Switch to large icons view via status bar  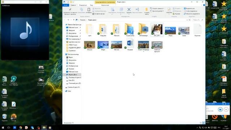[x=203, y=123]
